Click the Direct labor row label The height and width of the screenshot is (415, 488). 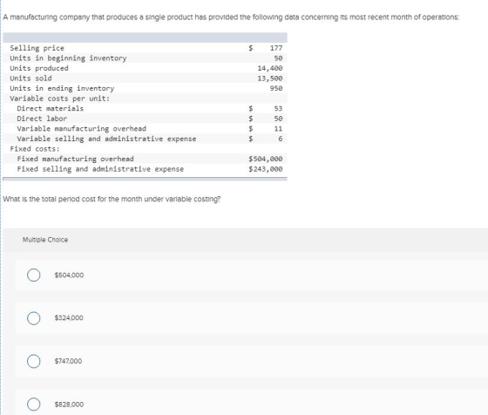(42, 119)
